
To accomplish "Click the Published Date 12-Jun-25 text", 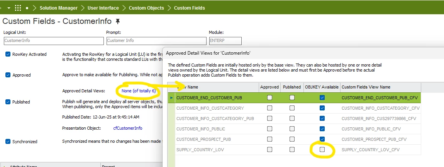I will click(100, 117).
